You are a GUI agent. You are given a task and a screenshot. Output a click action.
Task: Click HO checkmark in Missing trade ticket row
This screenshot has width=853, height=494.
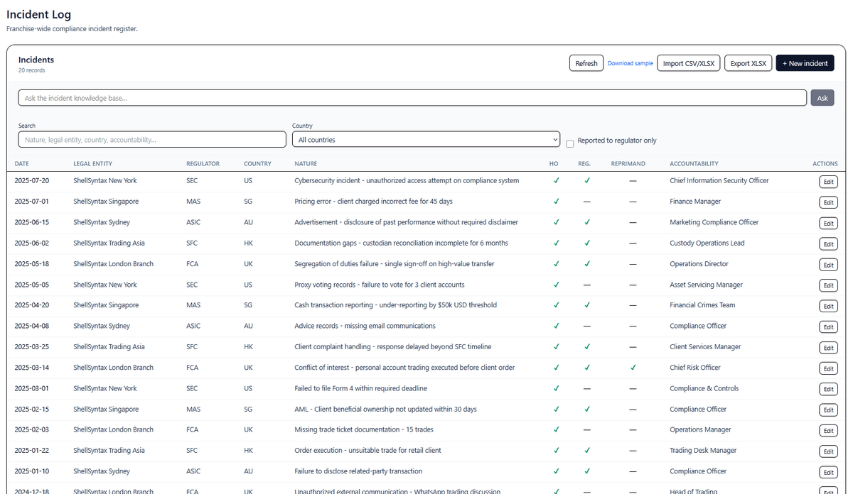click(556, 429)
